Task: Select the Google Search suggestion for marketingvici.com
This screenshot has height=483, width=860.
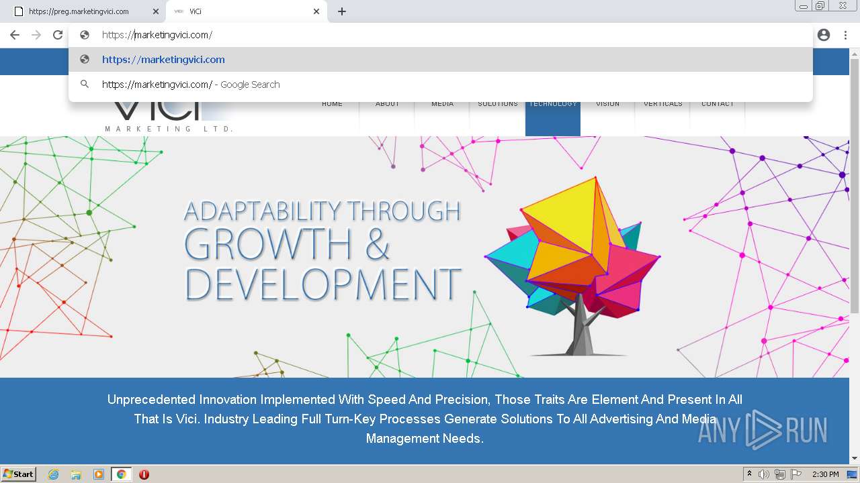Action: 441,85
